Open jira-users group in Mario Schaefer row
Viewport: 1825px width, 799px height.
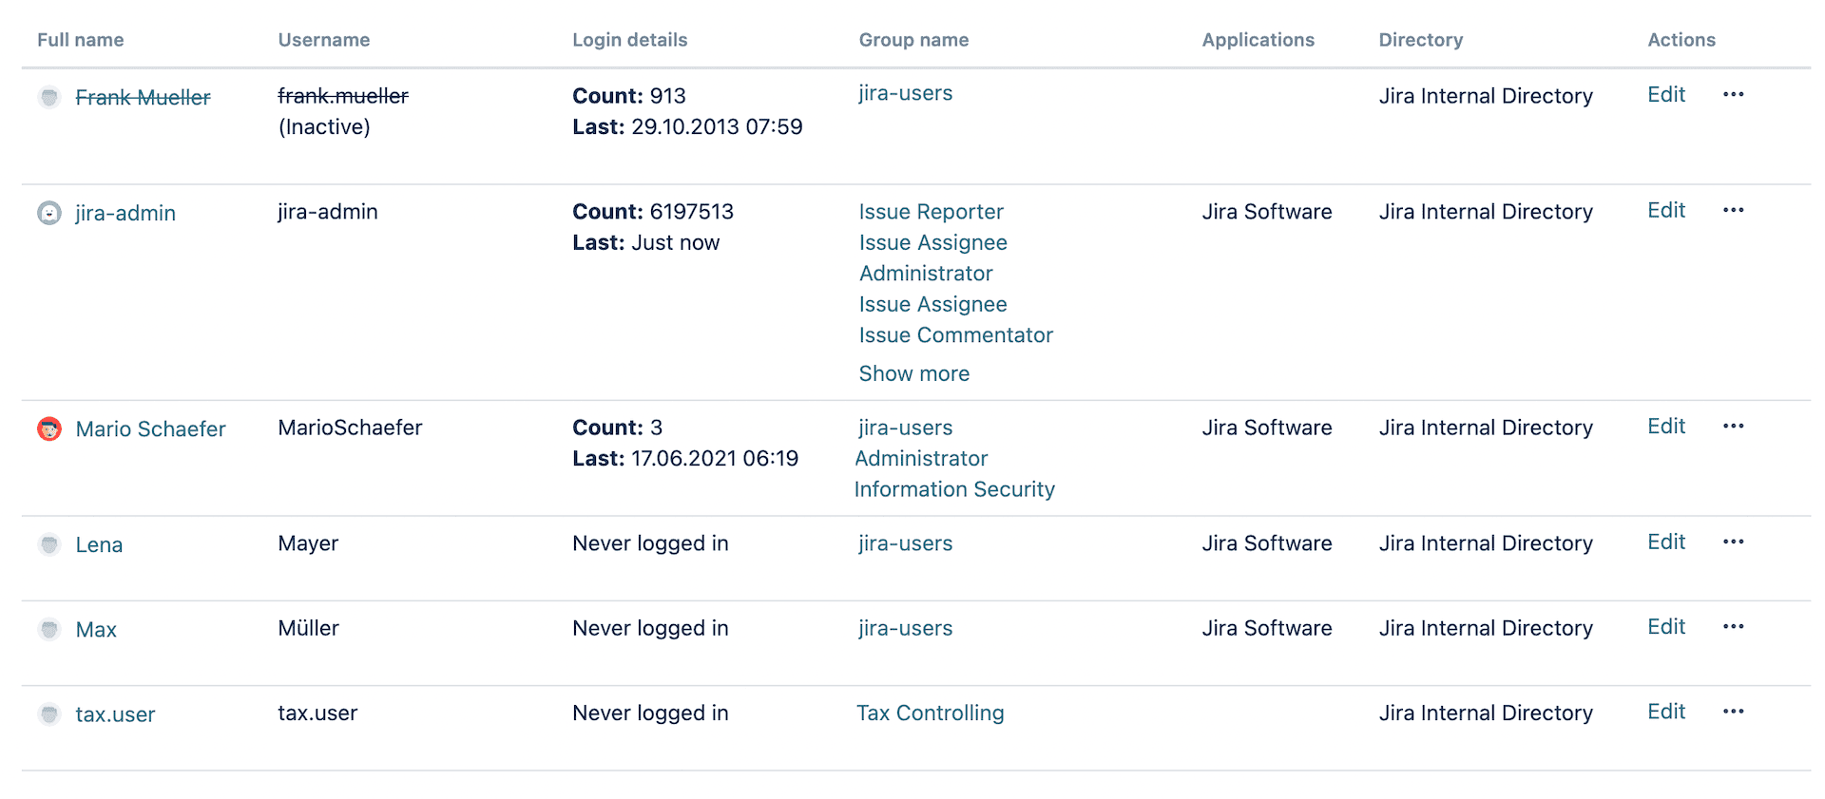pyautogui.click(x=905, y=428)
